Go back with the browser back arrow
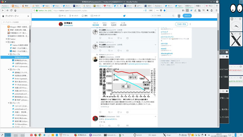Viewport: 243px width, 137px height. 3,10
